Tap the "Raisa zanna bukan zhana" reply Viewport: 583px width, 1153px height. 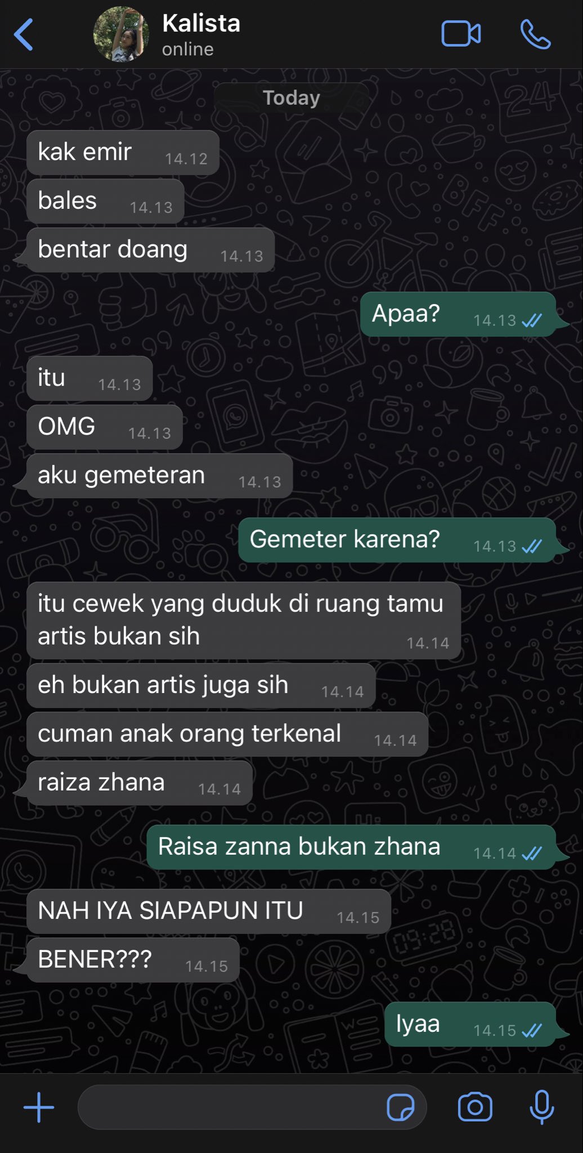[351, 847]
